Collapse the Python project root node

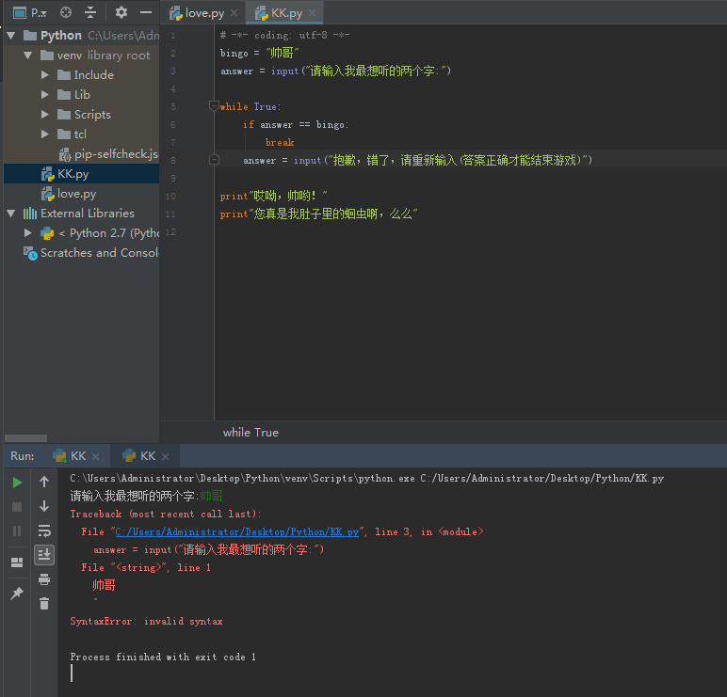coord(11,35)
